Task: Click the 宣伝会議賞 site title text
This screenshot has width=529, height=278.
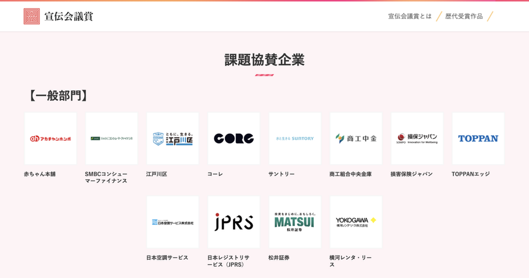Action: coord(69,17)
